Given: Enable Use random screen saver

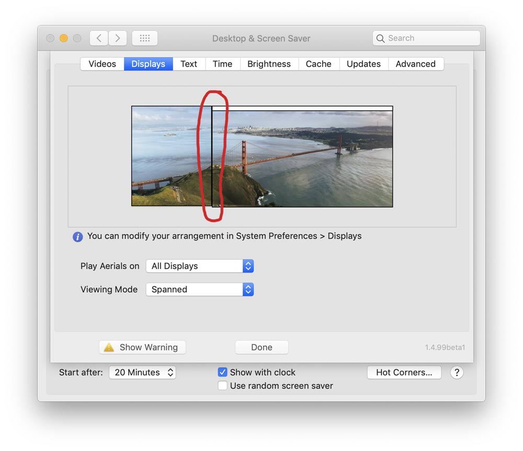Looking at the screenshot, I should pyautogui.click(x=222, y=385).
